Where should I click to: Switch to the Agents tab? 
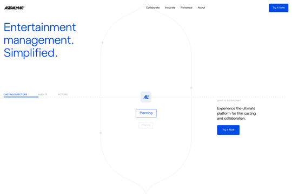pos(43,94)
